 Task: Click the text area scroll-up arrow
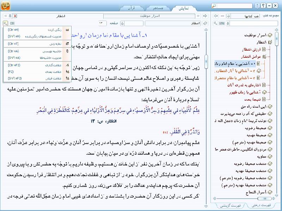click(206, 30)
